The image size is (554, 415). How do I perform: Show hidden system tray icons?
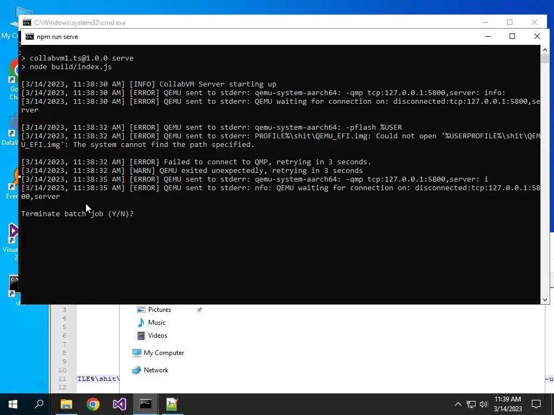[x=458, y=404]
